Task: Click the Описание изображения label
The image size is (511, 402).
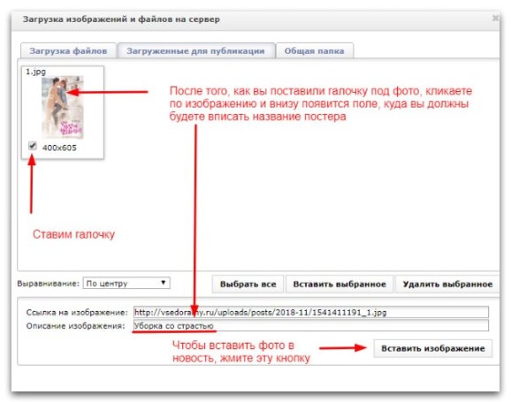Action: coord(76,326)
